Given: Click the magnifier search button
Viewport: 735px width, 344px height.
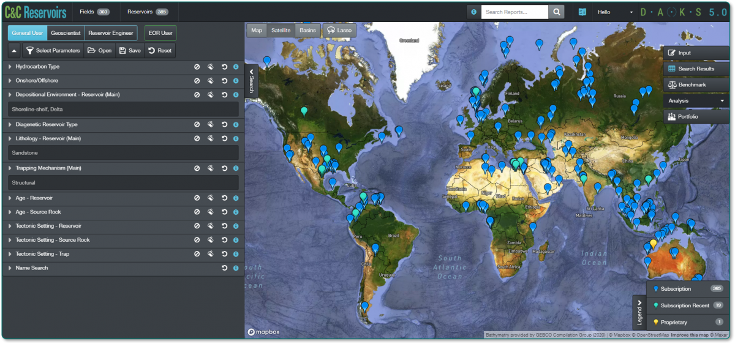Looking at the screenshot, I should coord(556,12).
